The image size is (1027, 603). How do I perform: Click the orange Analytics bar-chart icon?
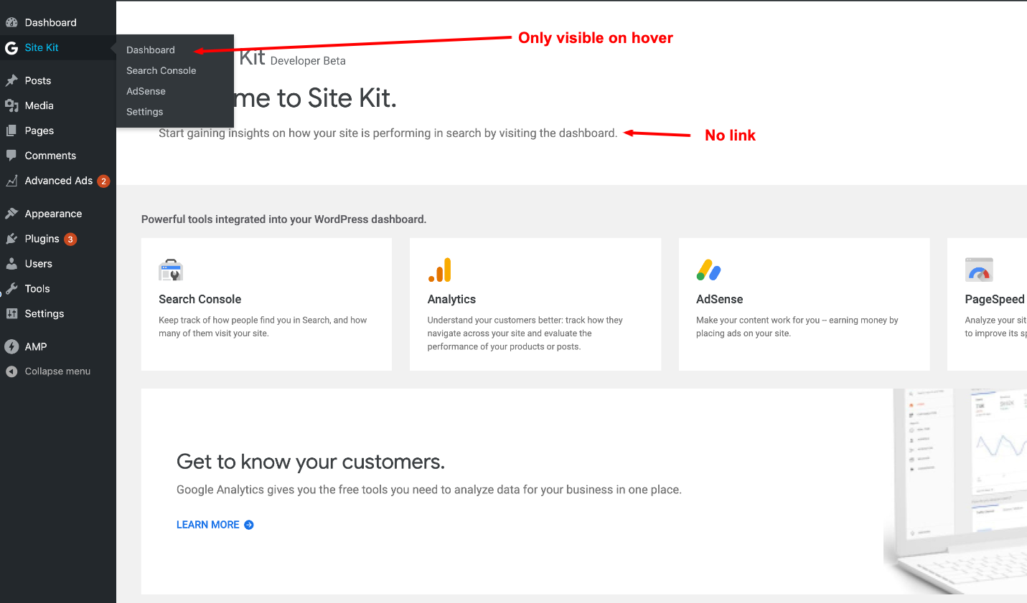pyautogui.click(x=439, y=270)
